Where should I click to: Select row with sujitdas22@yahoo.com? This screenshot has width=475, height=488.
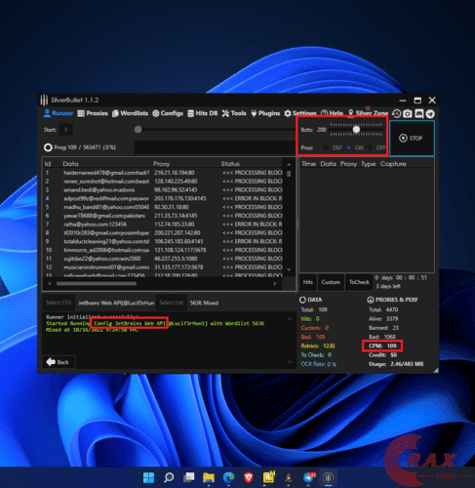click(163, 259)
